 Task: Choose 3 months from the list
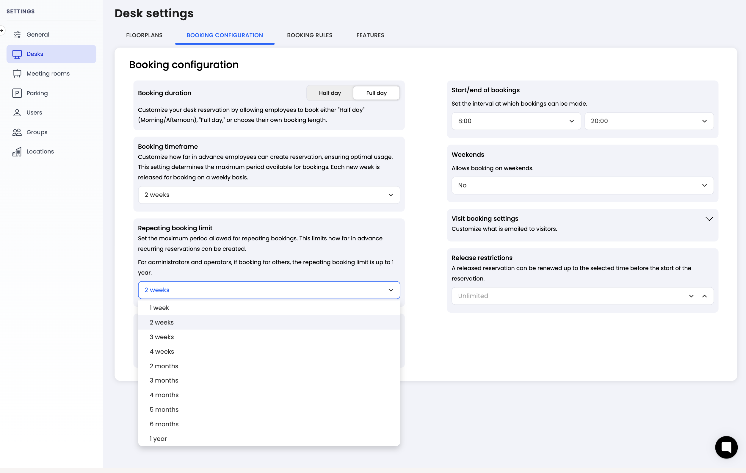pyautogui.click(x=164, y=380)
